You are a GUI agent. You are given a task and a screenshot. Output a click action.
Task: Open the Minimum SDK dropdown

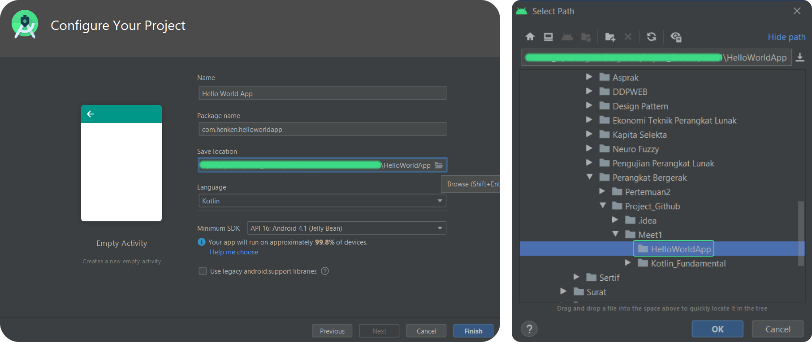tap(346, 228)
